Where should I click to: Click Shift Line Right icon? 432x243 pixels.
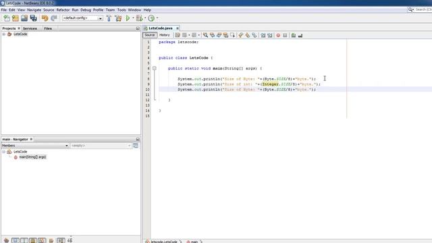(x=270, y=35)
